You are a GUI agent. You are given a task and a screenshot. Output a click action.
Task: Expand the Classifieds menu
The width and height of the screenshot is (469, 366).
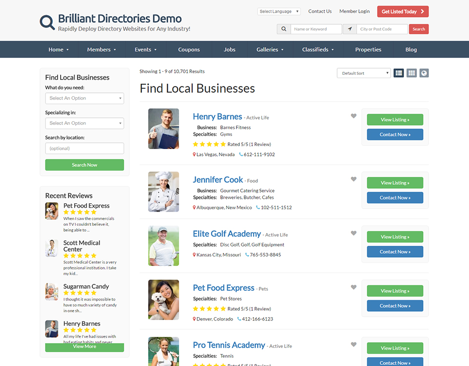pos(318,50)
